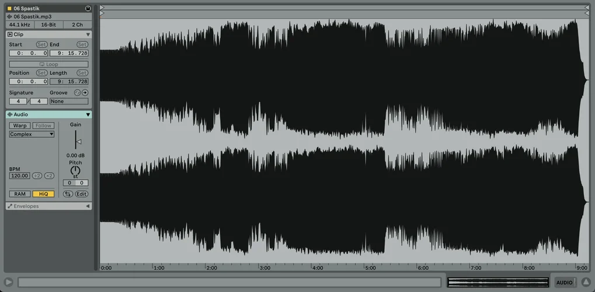The width and height of the screenshot is (595, 292).
Task: Open the Complex warp mode dropdown
Action: point(32,134)
